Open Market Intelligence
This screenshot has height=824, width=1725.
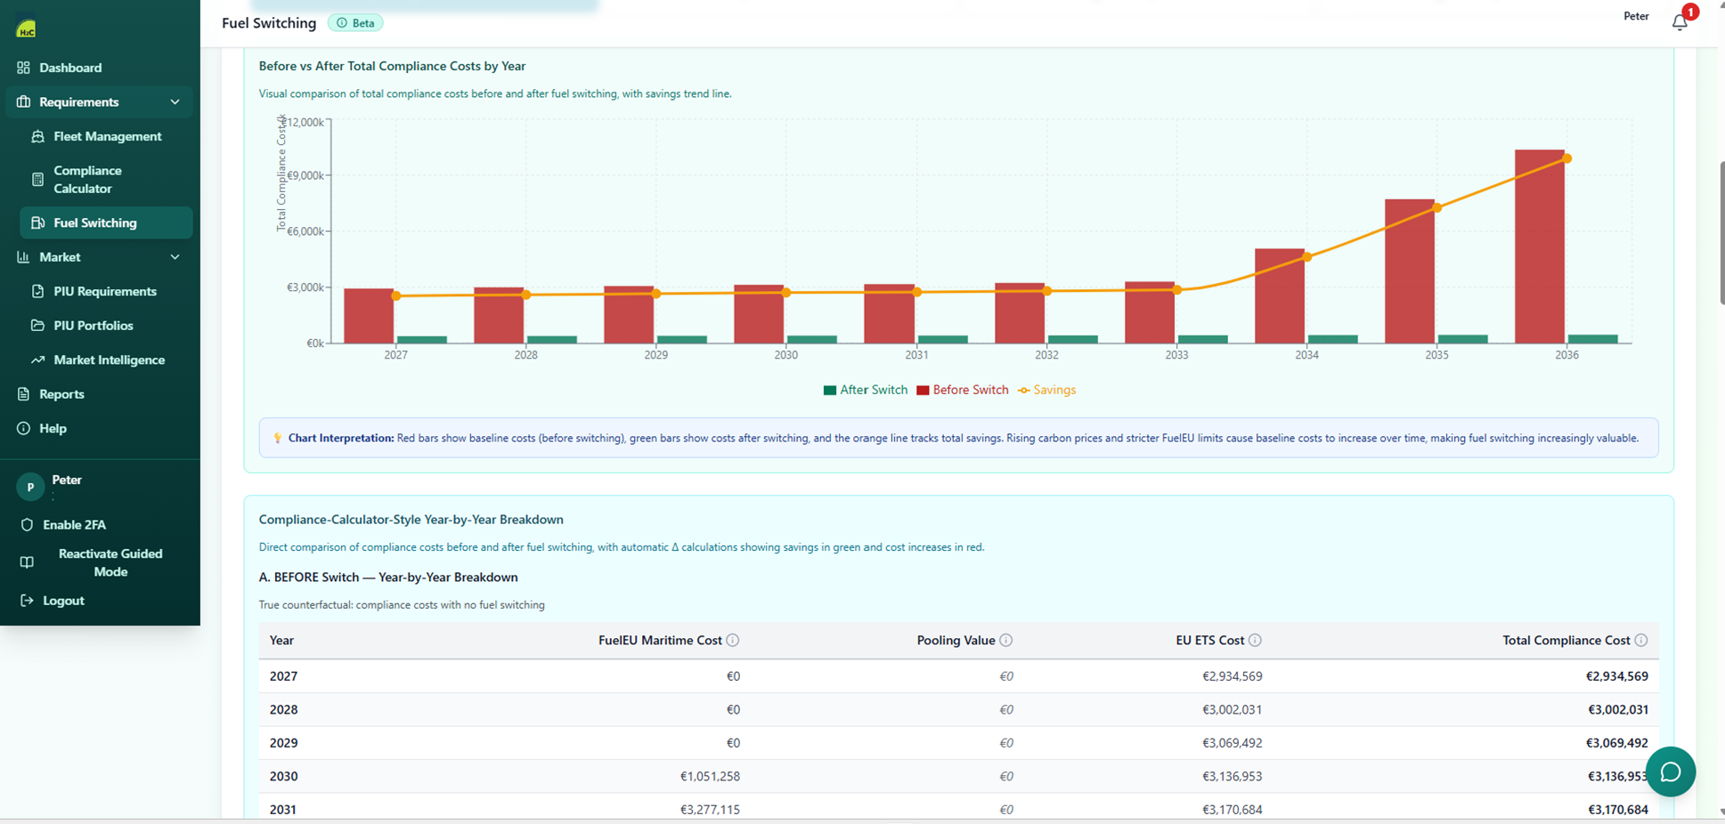109,359
